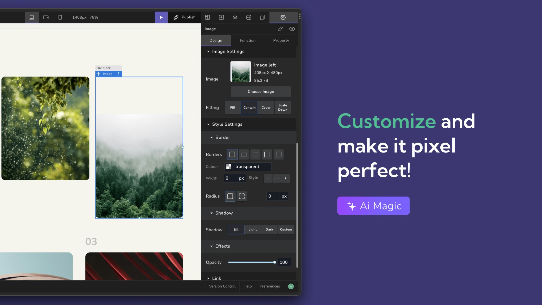Open the add element panel icon

[x=221, y=17]
